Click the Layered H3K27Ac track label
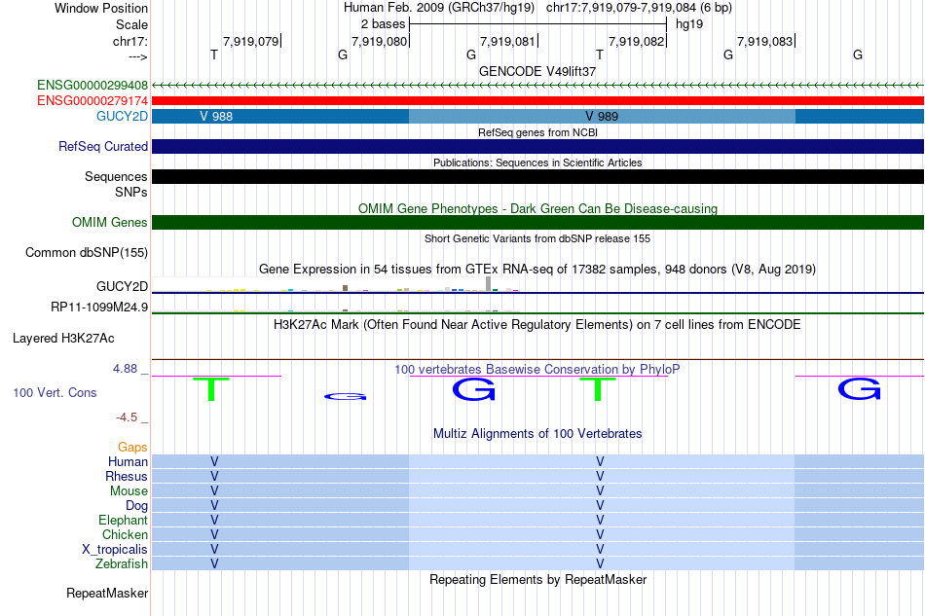 coord(63,339)
